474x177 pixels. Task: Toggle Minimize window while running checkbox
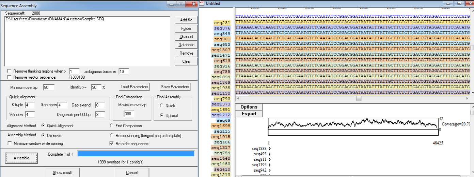click(x=10, y=143)
